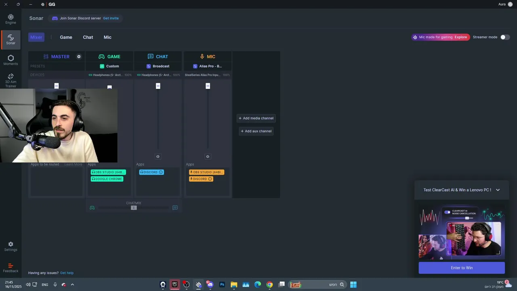Click the Master volume slider handle

coord(57,86)
